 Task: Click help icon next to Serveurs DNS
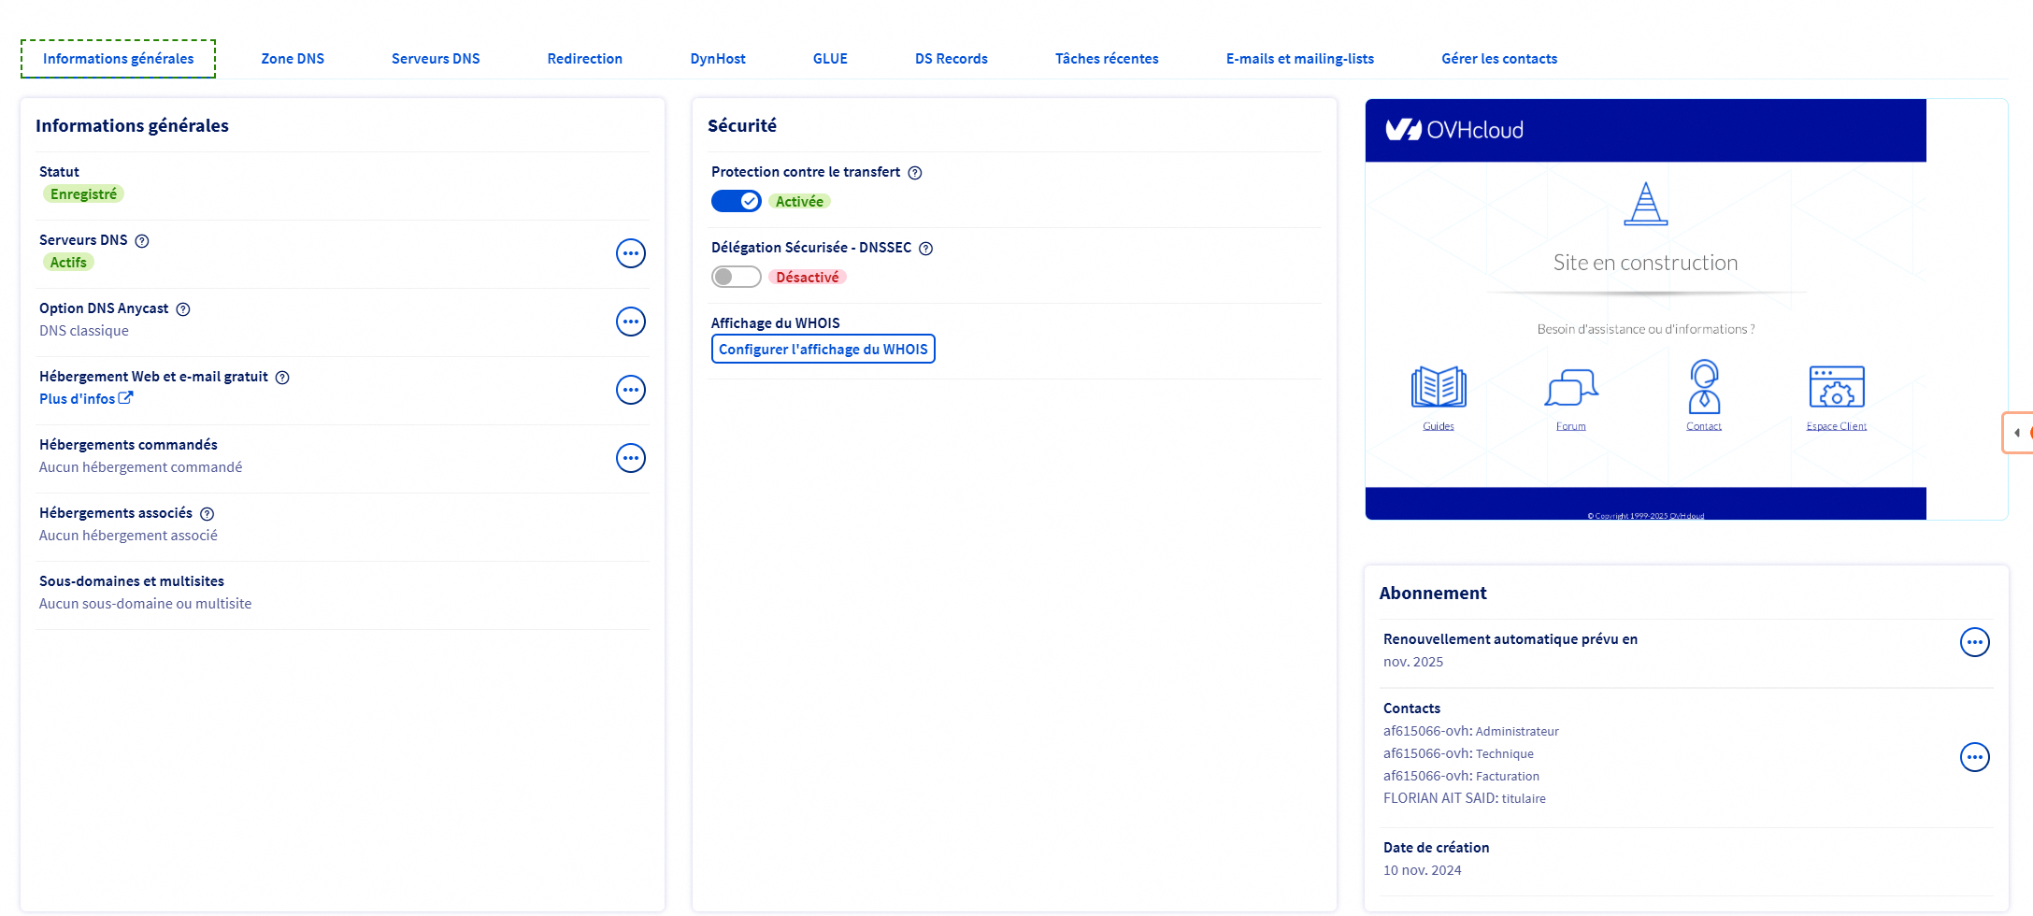[142, 241]
